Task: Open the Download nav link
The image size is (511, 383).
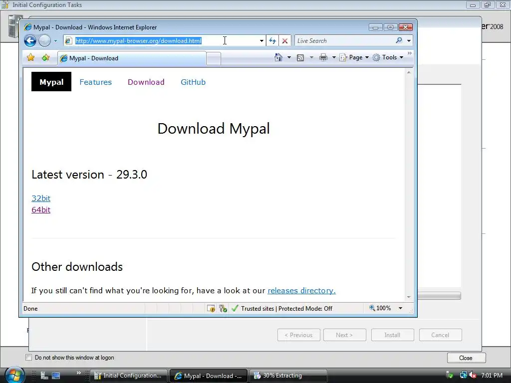Action: click(x=146, y=82)
